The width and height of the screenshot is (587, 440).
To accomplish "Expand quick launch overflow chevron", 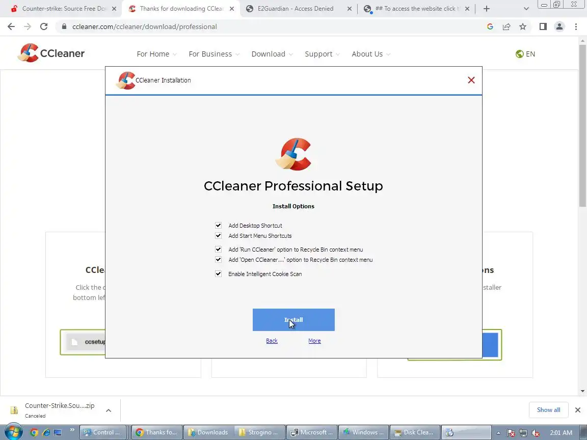I will click(x=72, y=429).
